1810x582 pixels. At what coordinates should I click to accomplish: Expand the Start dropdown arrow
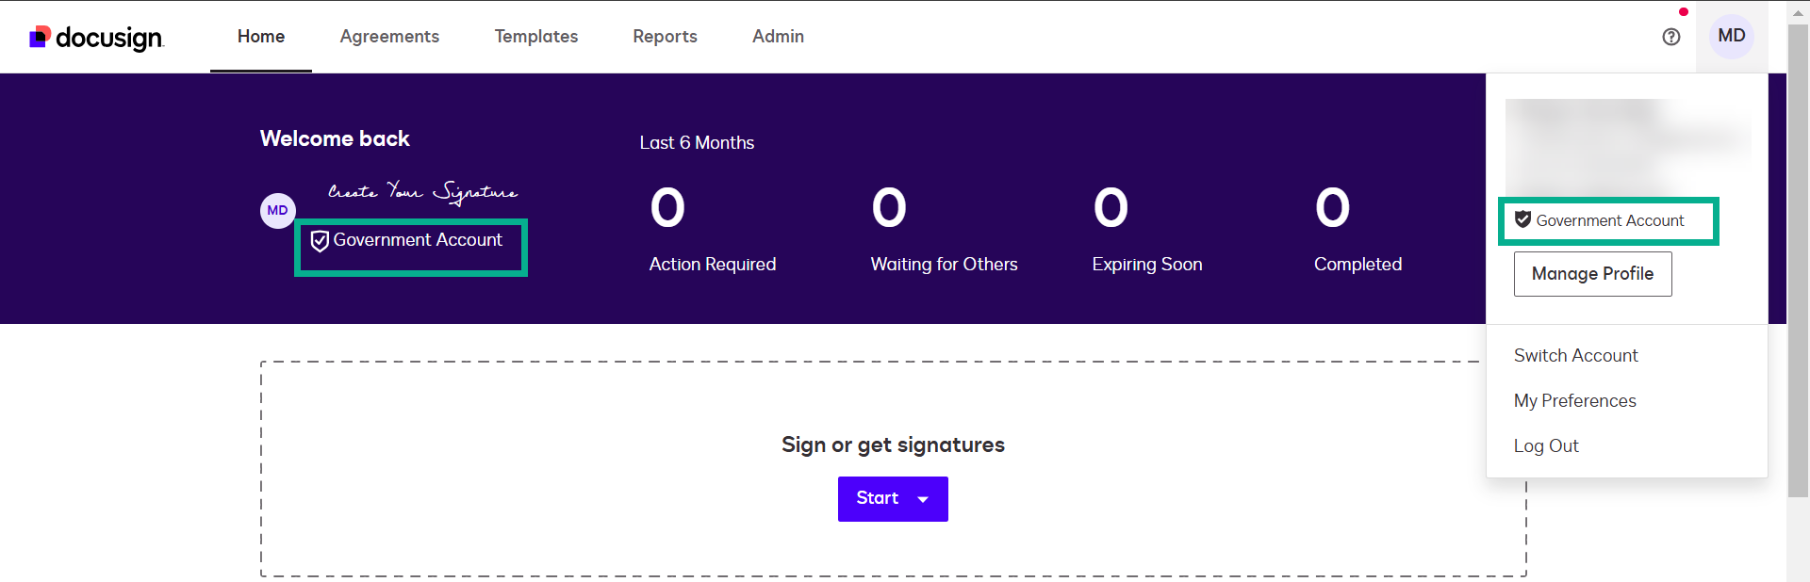point(923,499)
